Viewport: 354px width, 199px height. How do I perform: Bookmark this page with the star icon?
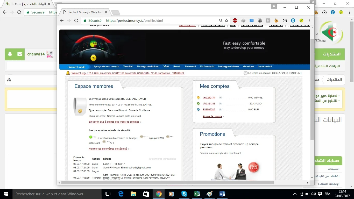(226, 20)
